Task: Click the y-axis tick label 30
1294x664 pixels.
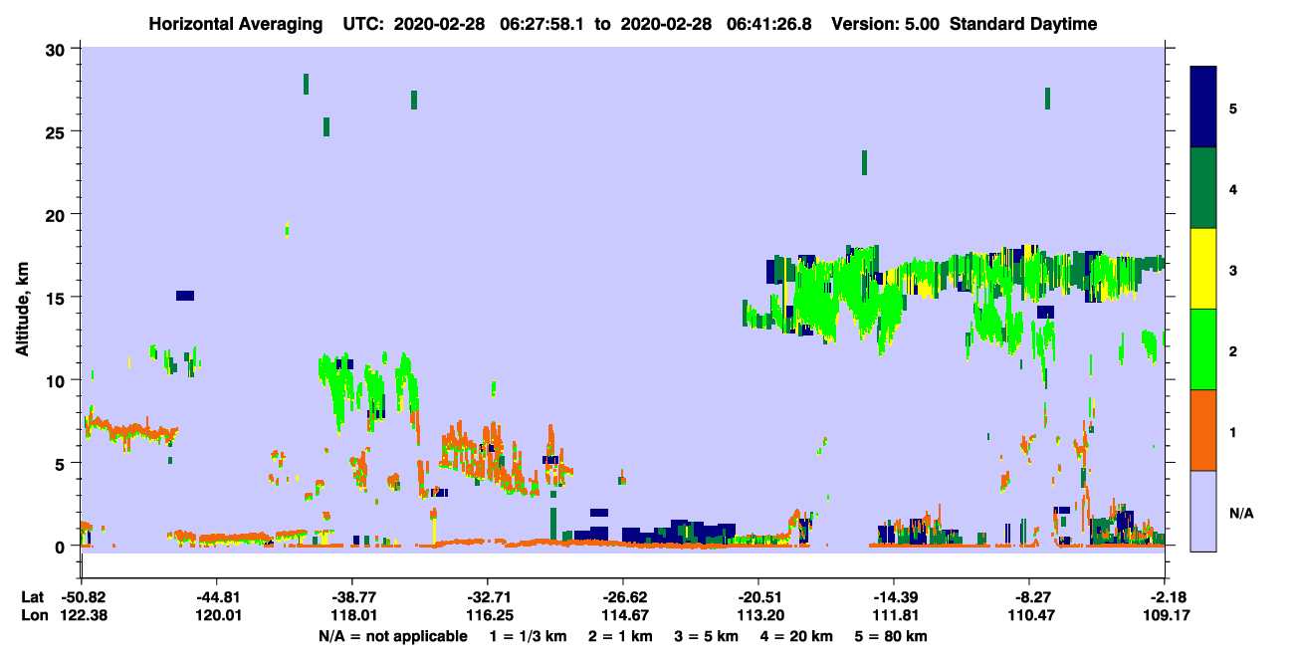Action: point(58,48)
